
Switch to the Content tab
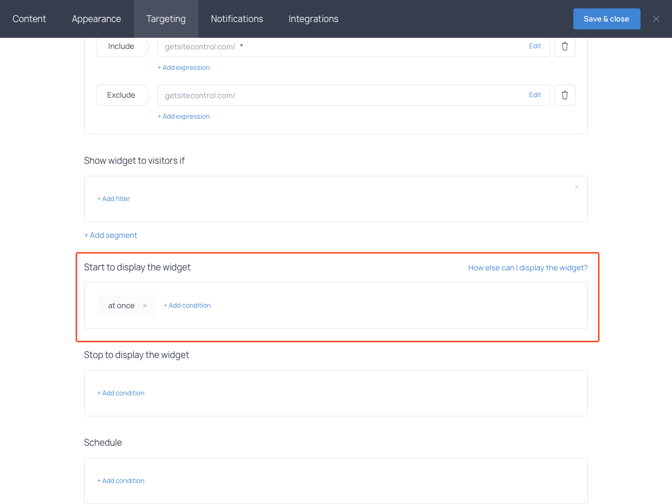tap(29, 19)
